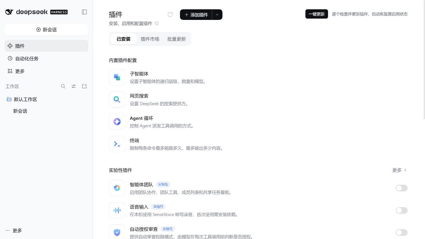Click the 添加插件 button
The image size is (425, 239).
[x=196, y=15]
